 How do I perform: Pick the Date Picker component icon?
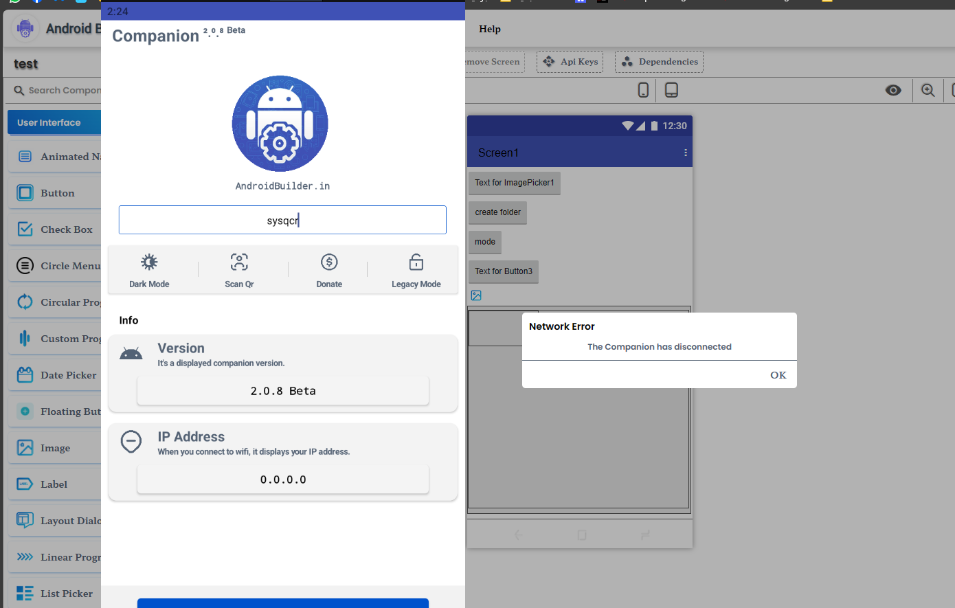point(25,375)
